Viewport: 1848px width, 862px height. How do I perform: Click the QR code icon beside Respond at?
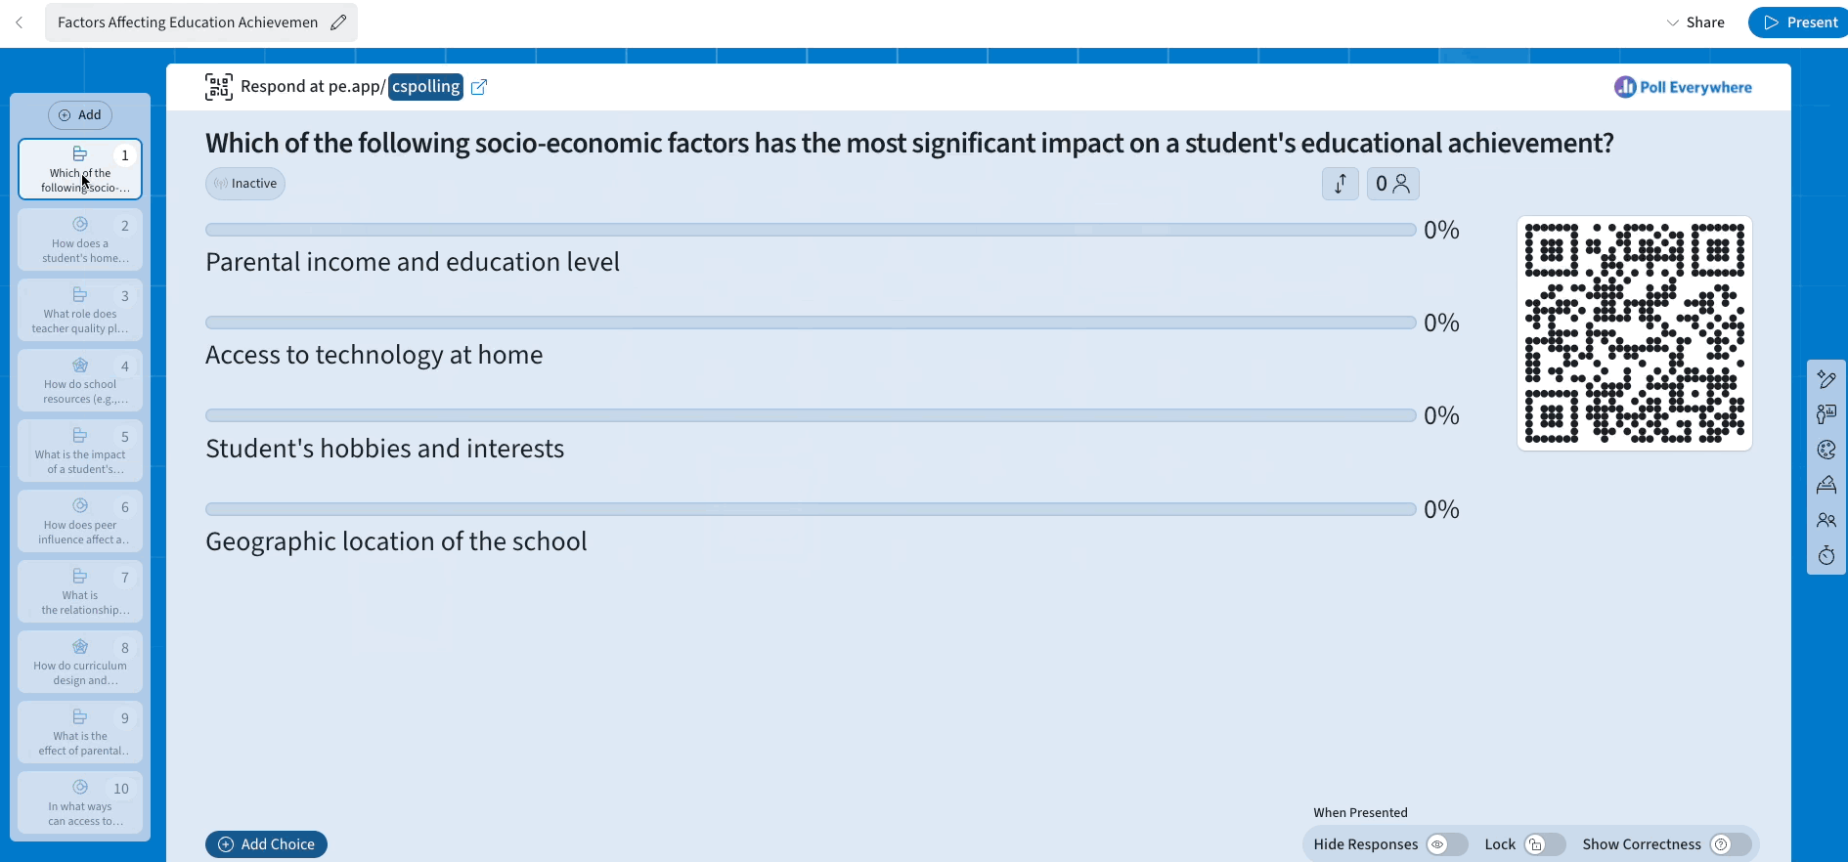pos(218,87)
